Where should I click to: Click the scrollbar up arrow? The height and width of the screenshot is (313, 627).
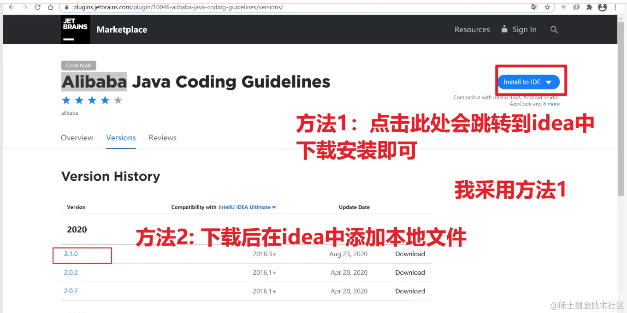(x=621, y=18)
